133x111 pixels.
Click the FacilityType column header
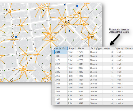(96, 48)
